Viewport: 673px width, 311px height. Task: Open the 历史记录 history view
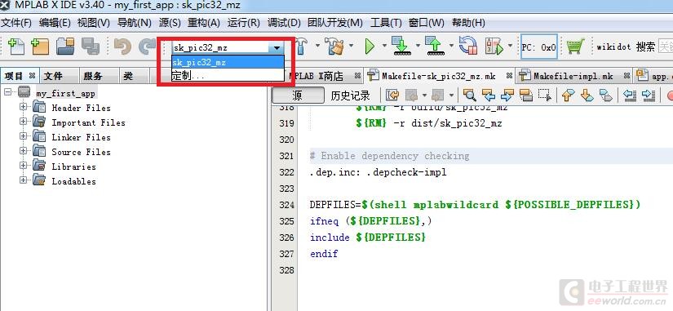pyautogui.click(x=350, y=96)
